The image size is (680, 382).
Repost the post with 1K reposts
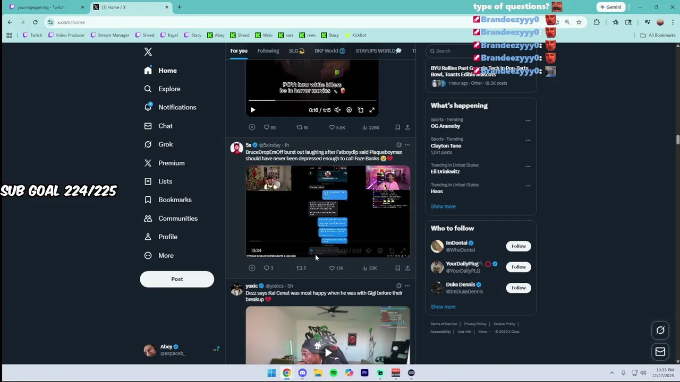click(302, 127)
